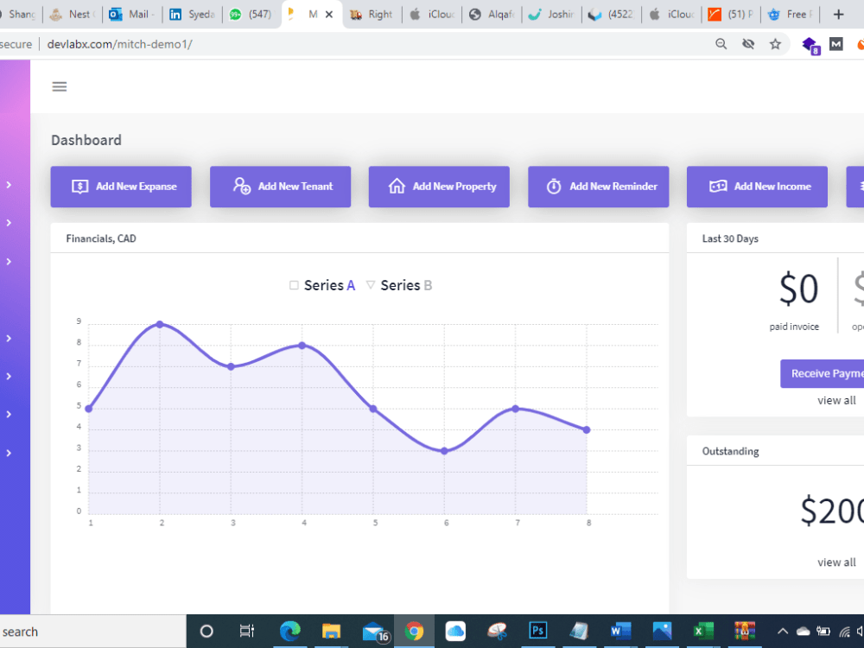The image size is (864, 648).
Task: Click the Financials, CAD panel title
Action: pos(101,238)
